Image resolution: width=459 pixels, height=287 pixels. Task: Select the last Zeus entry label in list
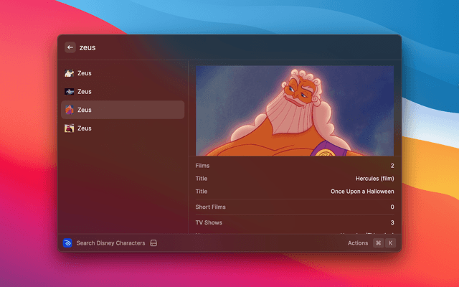click(x=85, y=128)
